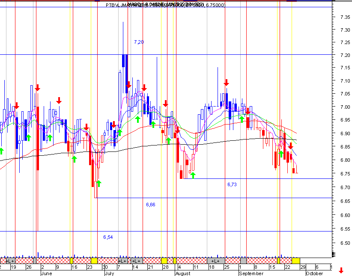Click date label 21 in July
The width and height of the screenshot is (352, 276).
point(150,267)
